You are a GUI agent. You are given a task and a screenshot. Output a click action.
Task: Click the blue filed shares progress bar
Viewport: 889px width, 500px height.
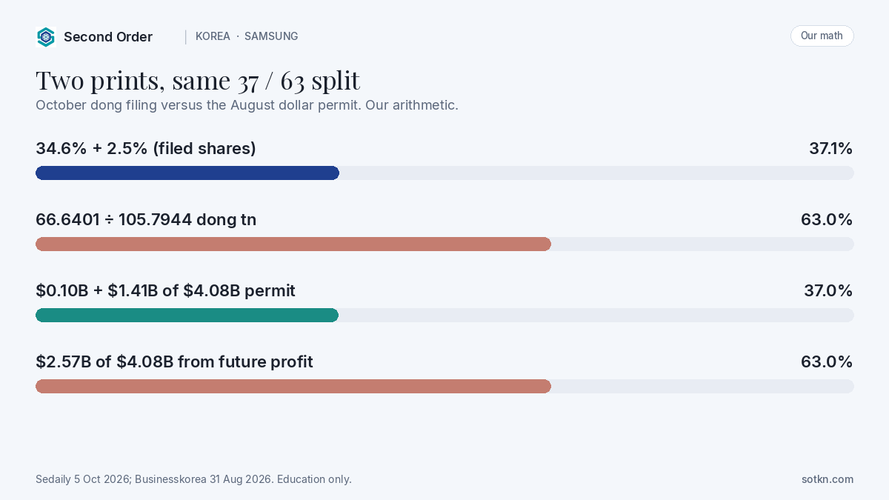tap(187, 173)
